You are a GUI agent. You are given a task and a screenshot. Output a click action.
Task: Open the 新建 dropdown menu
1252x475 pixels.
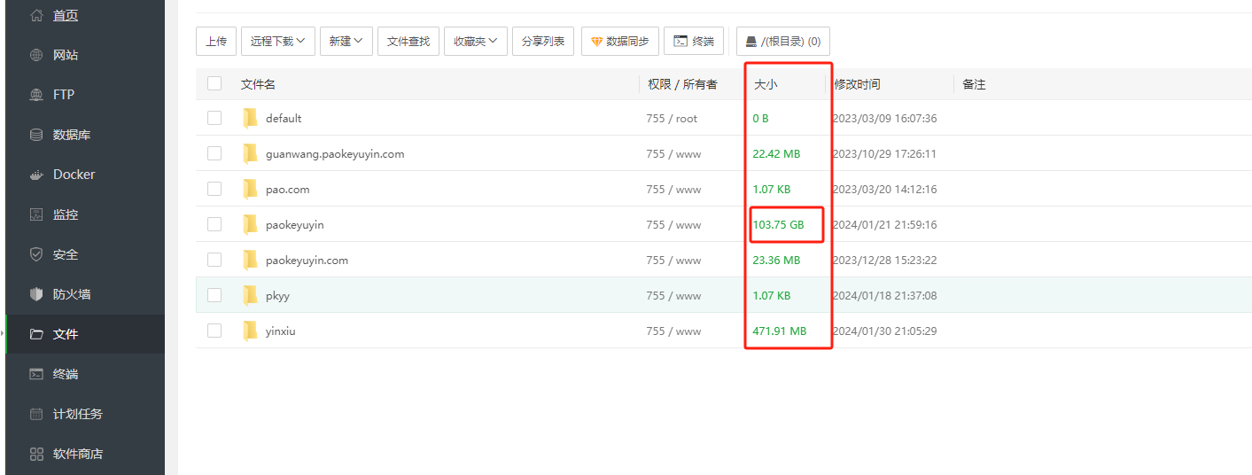[x=346, y=41]
